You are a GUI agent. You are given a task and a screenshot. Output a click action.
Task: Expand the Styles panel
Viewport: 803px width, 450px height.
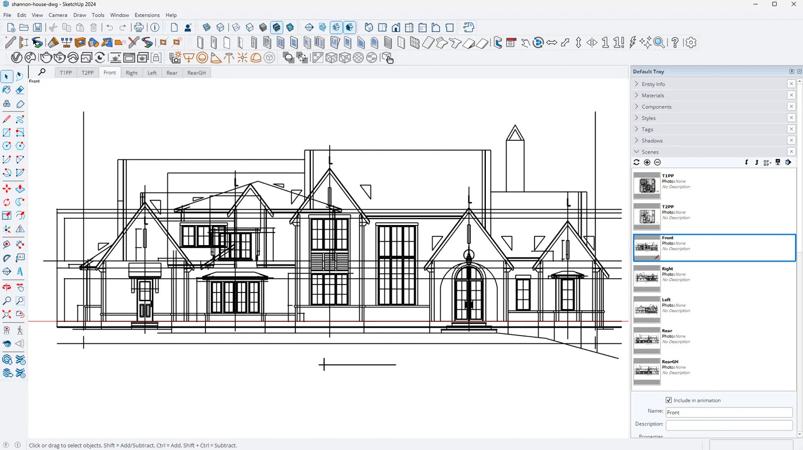(648, 118)
